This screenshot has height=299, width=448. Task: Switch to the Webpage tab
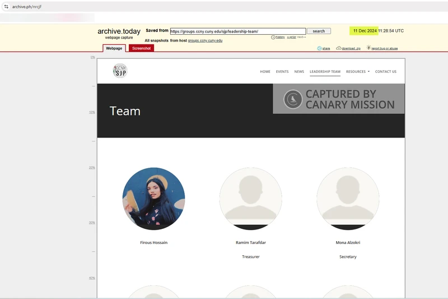coord(114,48)
